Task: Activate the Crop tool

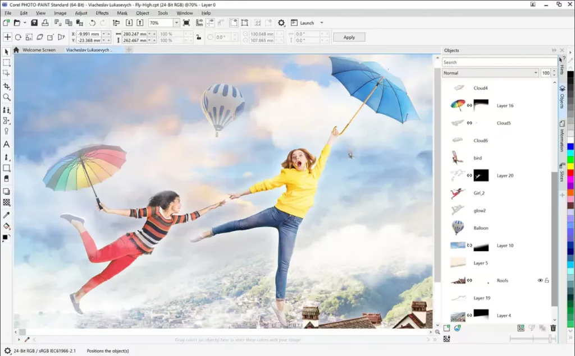Action: coord(7,86)
